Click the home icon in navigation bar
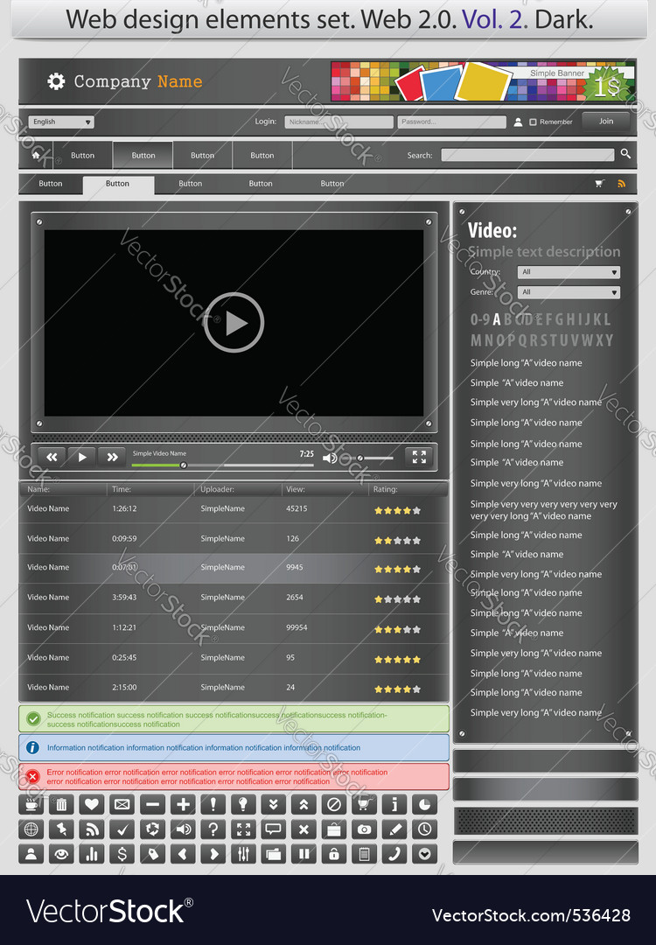Screen dimensions: 656x945 tap(36, 155)
